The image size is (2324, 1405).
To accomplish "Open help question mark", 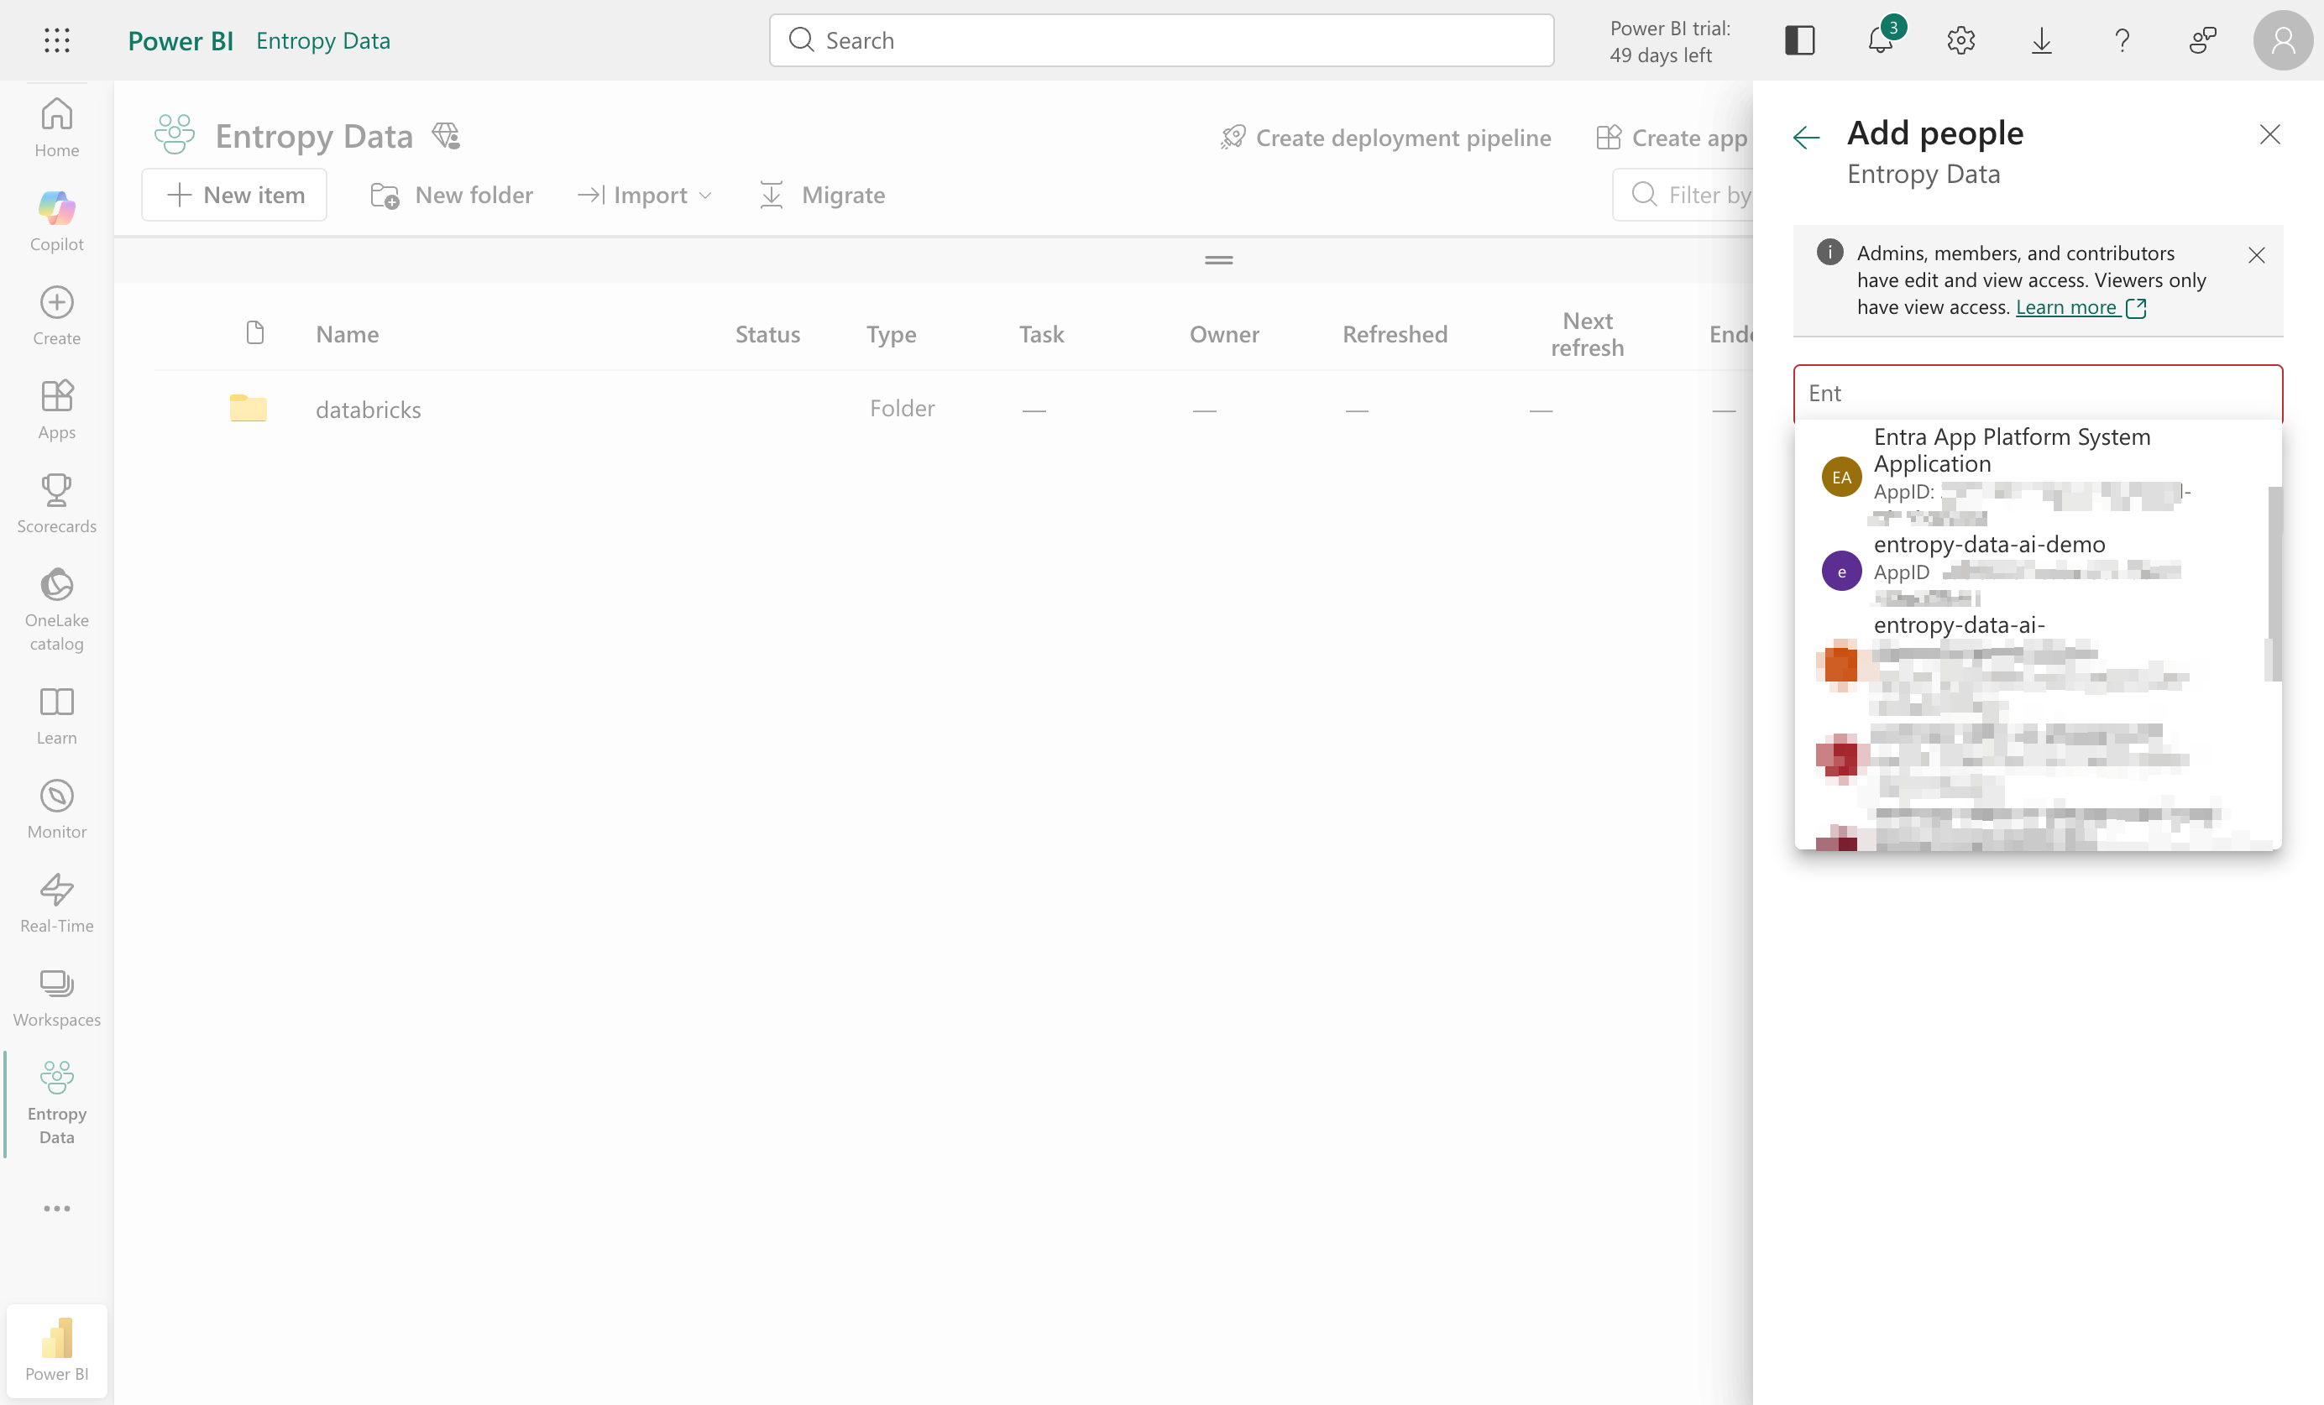I will click(x=2122, y=40).
